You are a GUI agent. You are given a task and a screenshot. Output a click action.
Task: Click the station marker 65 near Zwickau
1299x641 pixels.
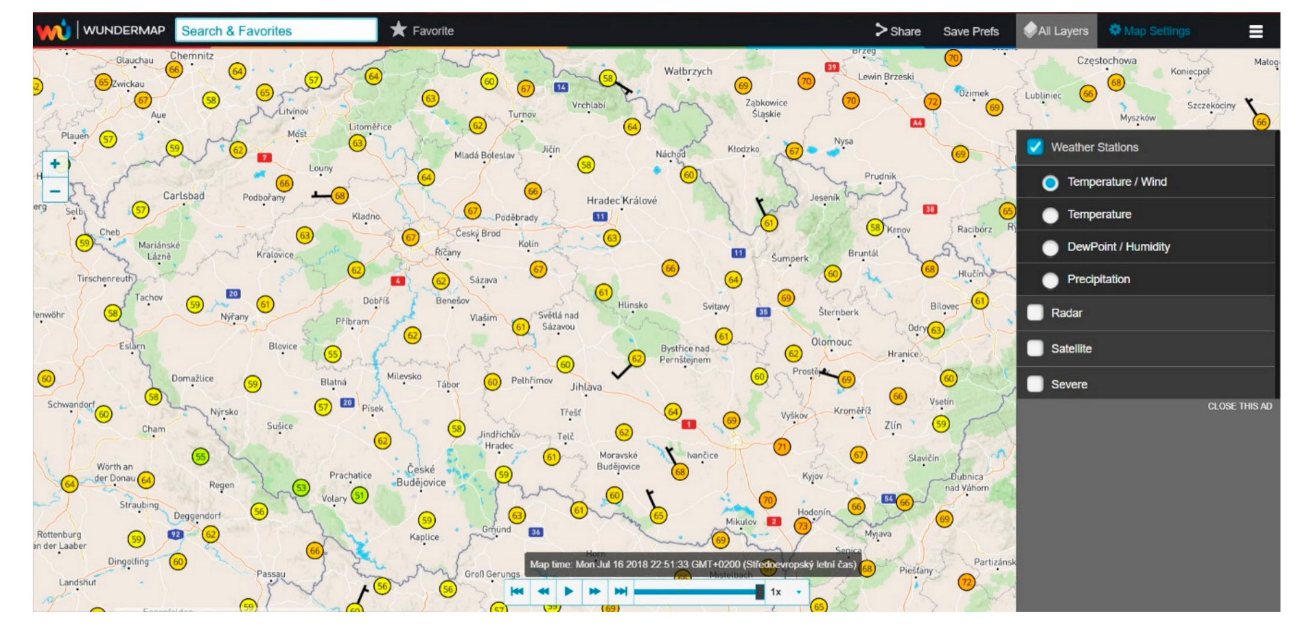[103, 82]
